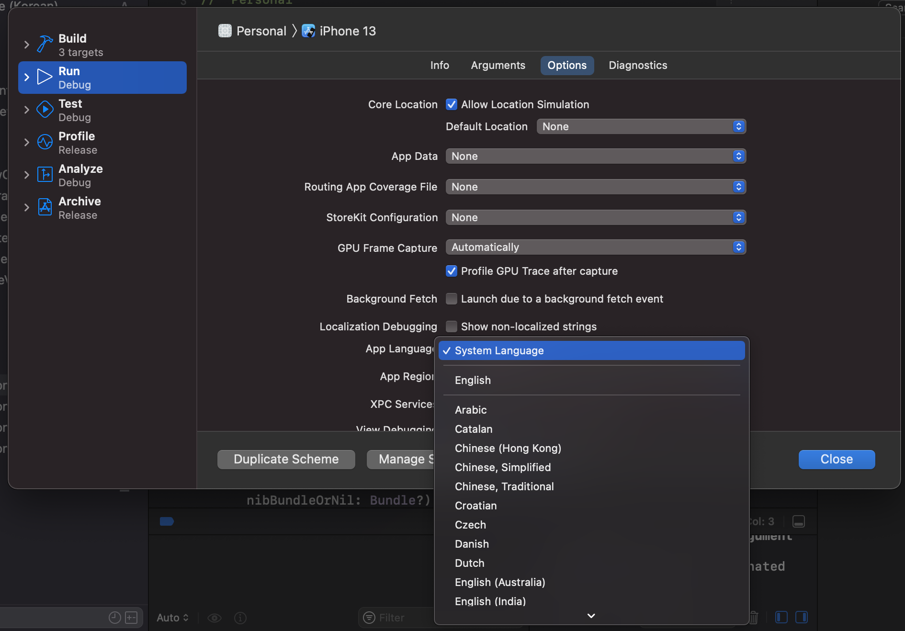Switch to the Arguments tab
The width and height of the screenshot is (905, 631).
point(498,65)
